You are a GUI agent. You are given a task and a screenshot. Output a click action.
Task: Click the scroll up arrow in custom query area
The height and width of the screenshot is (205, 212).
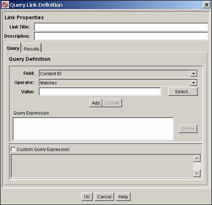(x=197, y=158)
